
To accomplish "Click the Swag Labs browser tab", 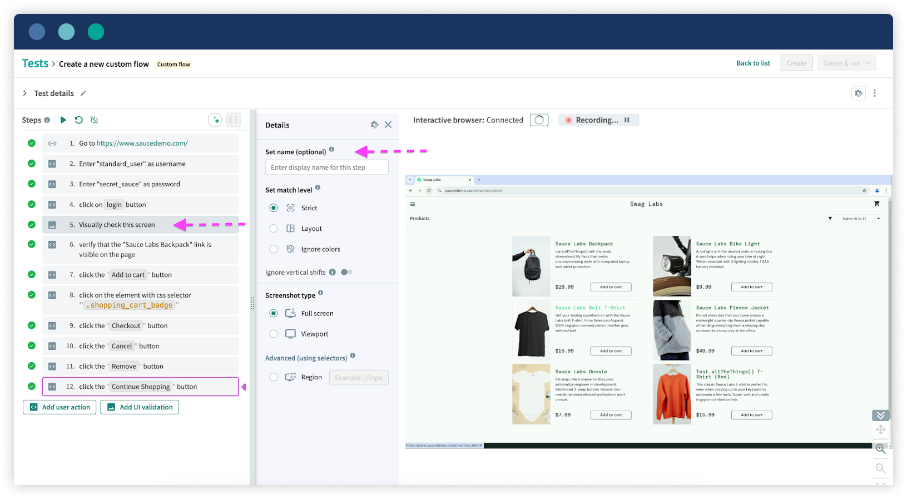I will 444,180.
